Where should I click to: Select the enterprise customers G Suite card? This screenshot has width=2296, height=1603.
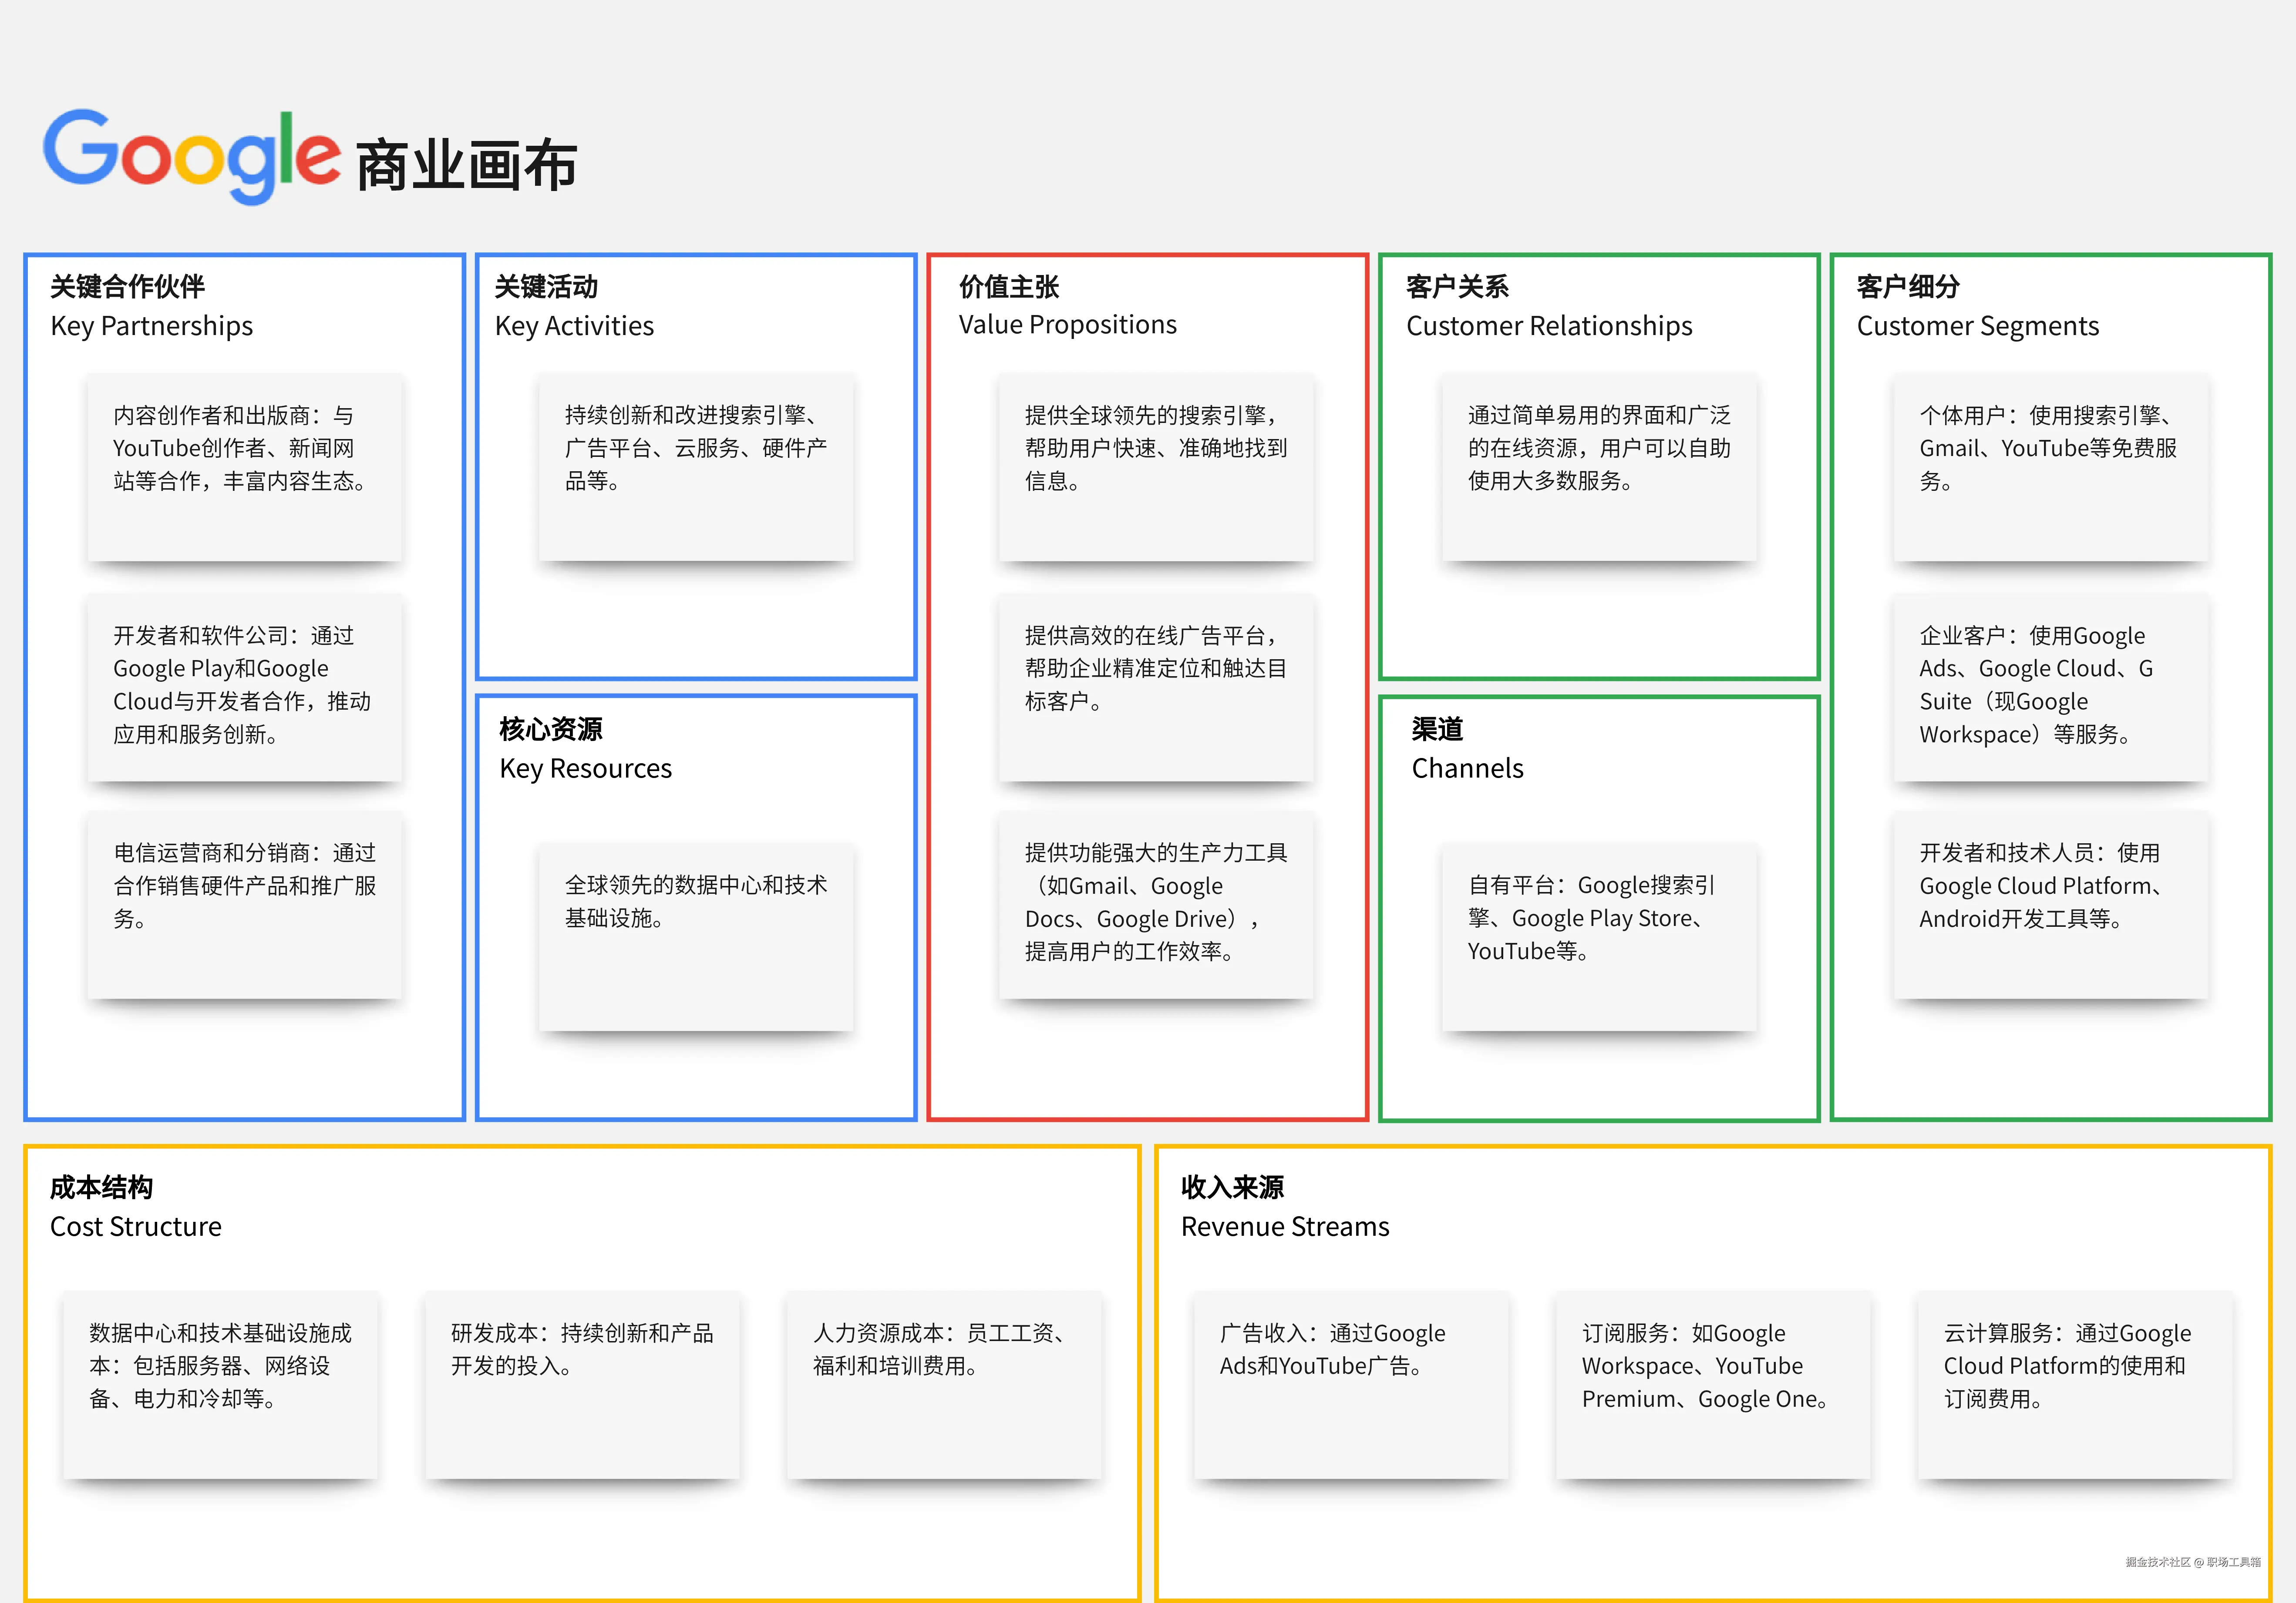[2050, 687]
